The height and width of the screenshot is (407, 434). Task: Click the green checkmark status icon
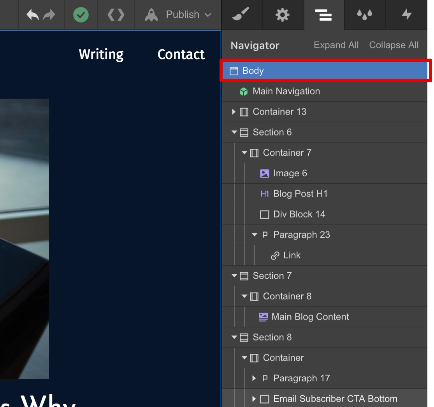click(81, 15)
